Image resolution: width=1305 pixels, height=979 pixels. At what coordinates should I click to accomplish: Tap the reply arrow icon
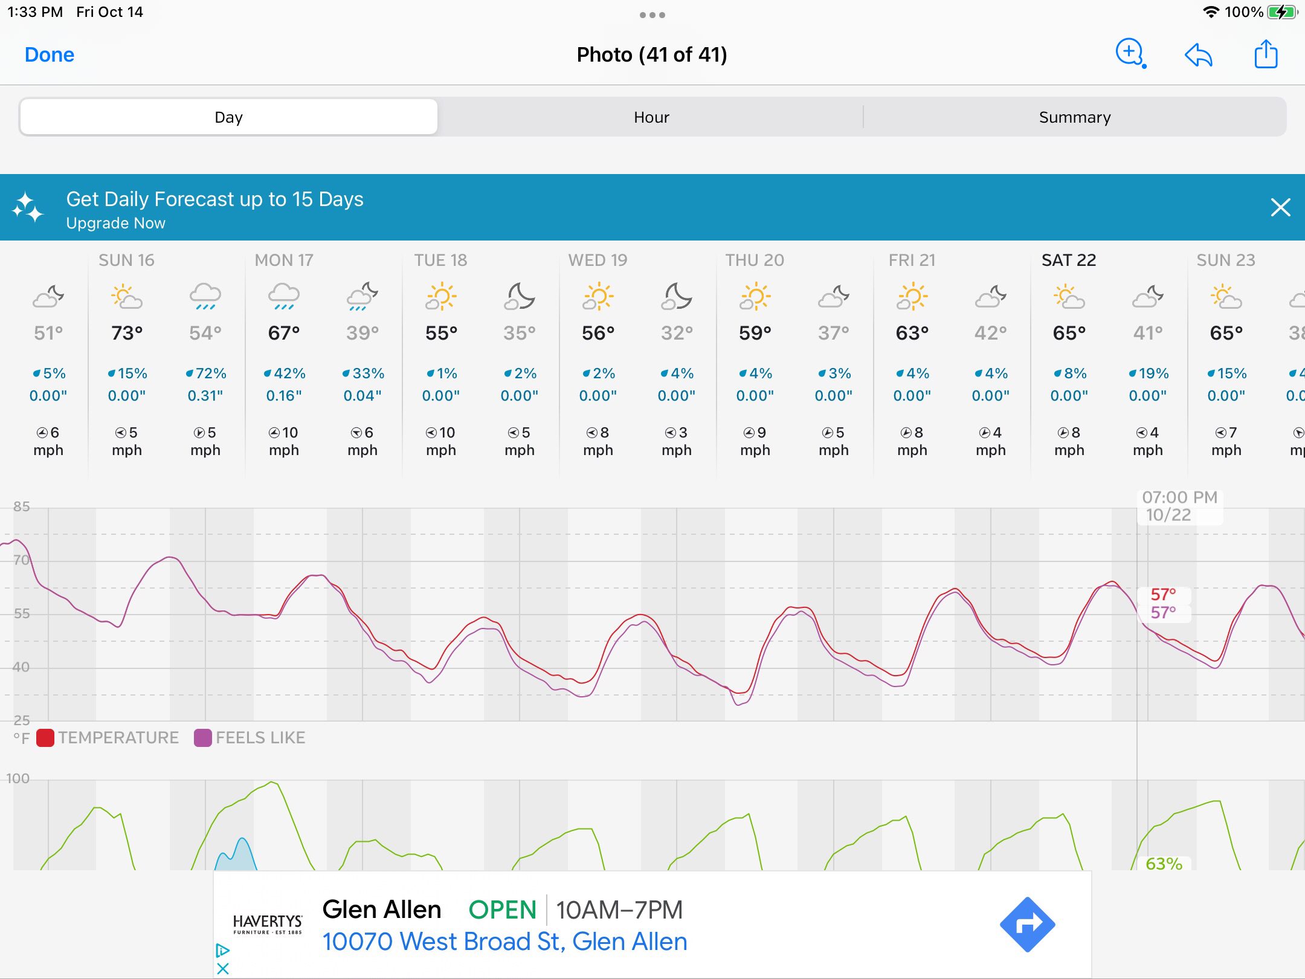click(x=1198, y=55)
